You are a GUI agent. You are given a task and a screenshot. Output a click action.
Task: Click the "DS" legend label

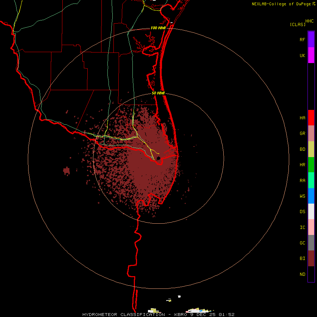pos(302,212)
